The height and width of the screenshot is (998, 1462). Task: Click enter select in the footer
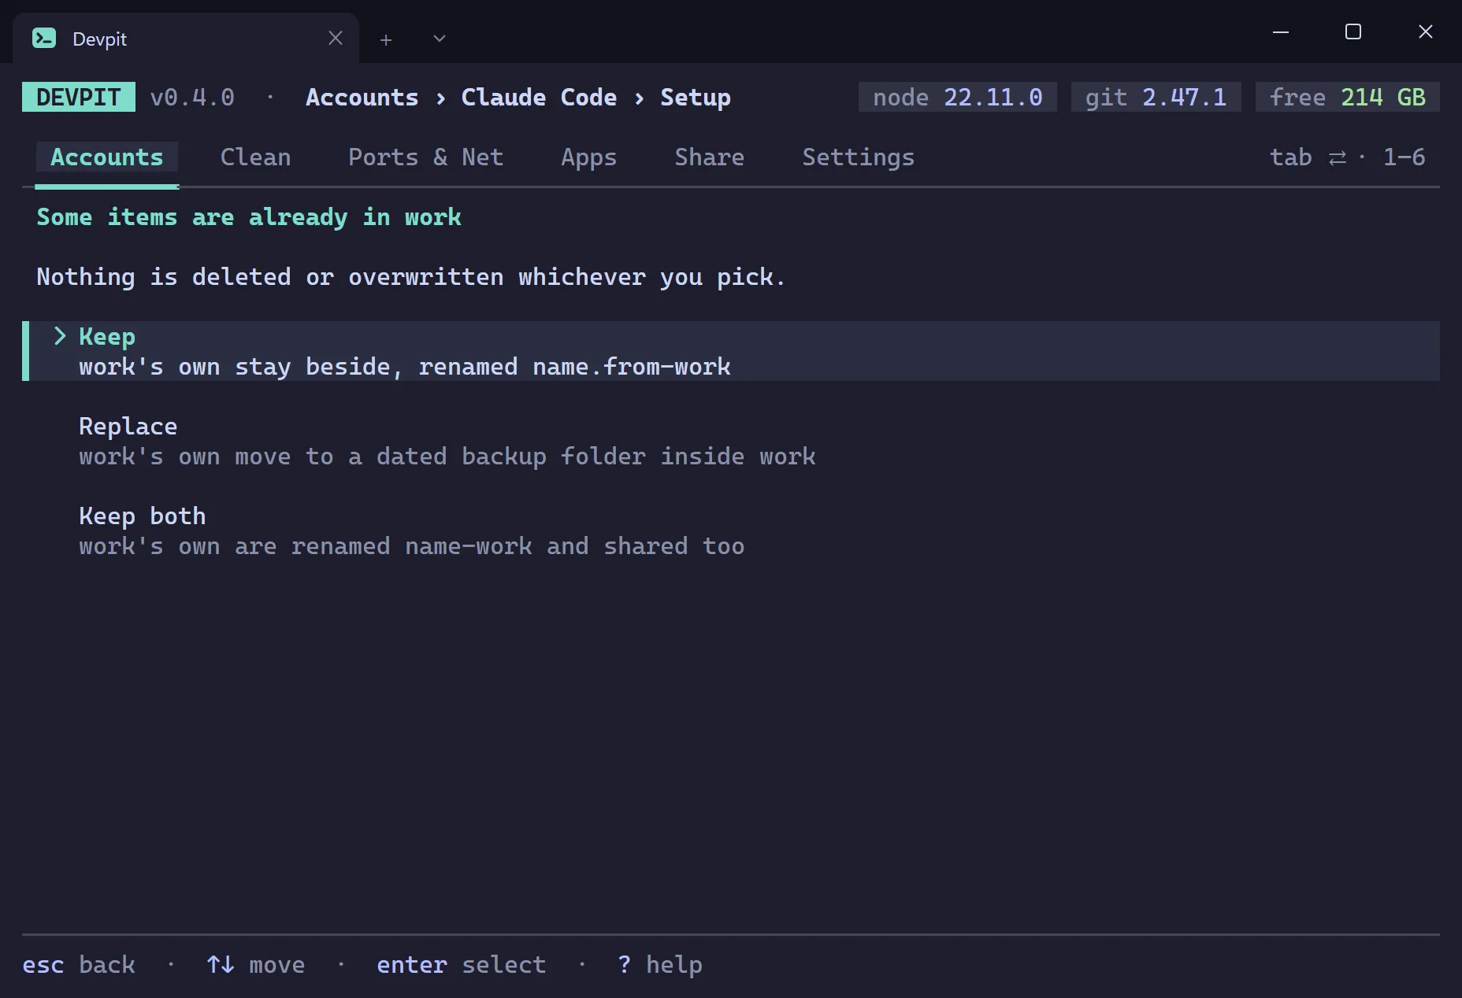coord(462,965)
